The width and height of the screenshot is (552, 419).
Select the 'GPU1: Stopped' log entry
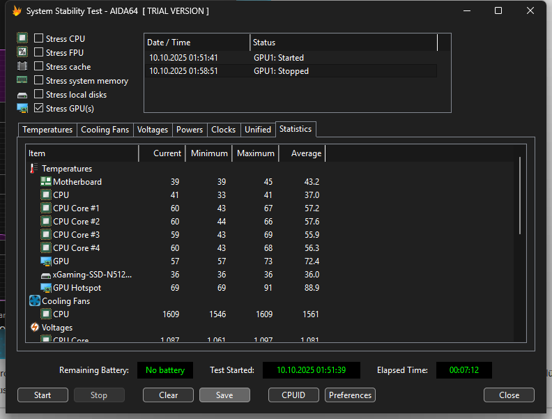281,71
